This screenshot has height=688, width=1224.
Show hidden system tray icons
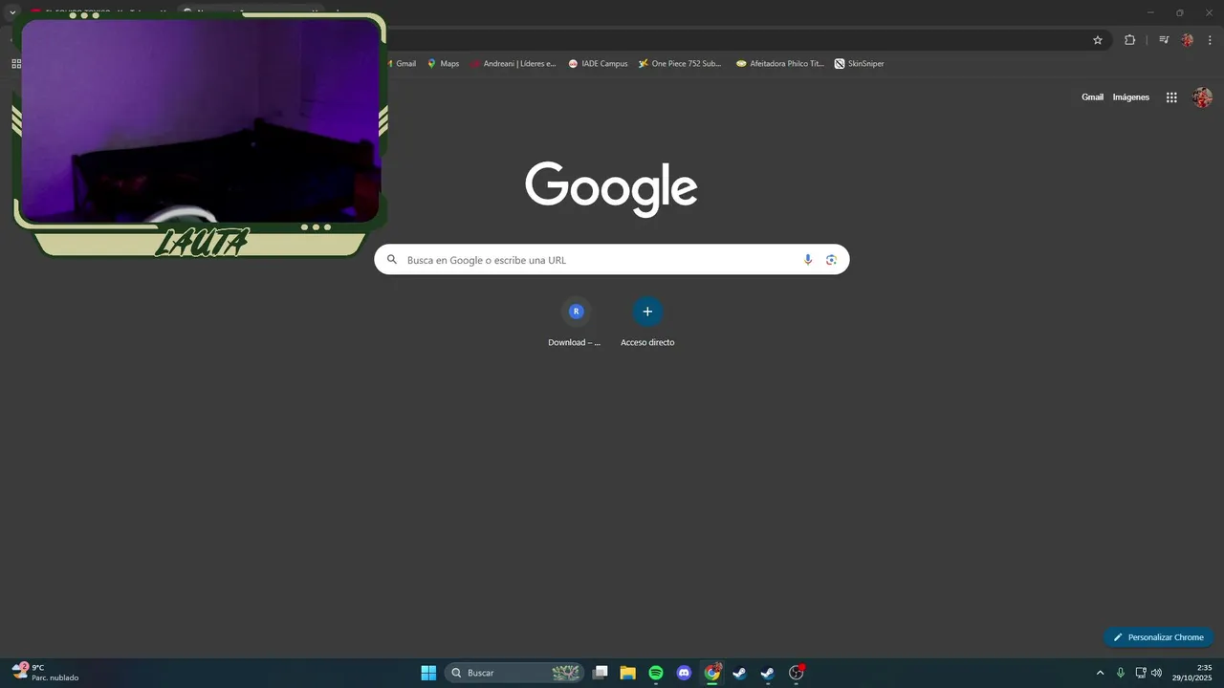point(1100,673)
